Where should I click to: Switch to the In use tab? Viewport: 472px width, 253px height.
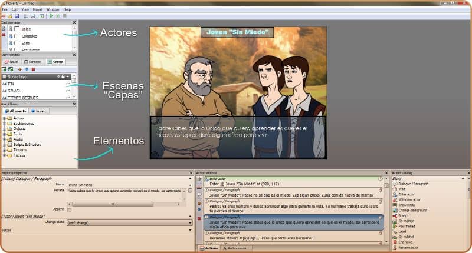tap(38, 111)
